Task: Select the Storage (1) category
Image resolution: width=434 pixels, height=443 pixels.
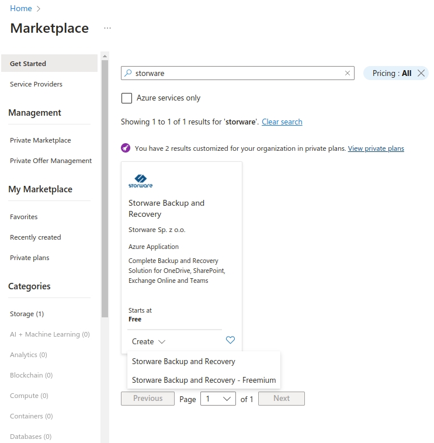Action: click(x=27, y=314)
